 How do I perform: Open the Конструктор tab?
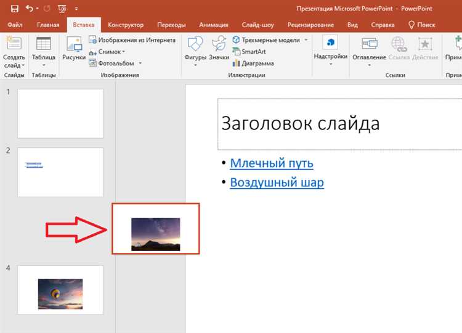click(126, 25)
